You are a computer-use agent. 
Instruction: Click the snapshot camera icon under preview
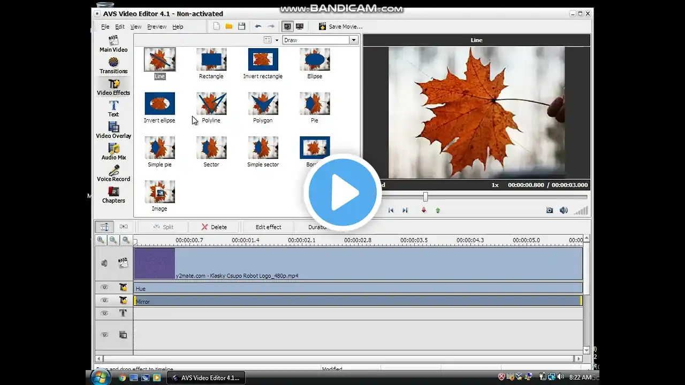pyautogui.click(x=549, y=211)
